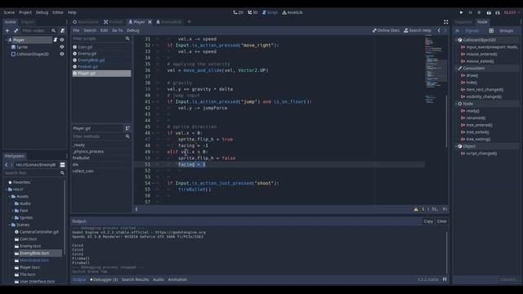Open the script editor File menu

tap(76, 30)
